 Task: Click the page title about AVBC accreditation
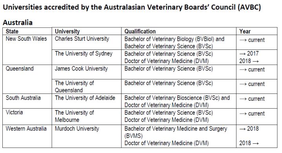[132, 7]
